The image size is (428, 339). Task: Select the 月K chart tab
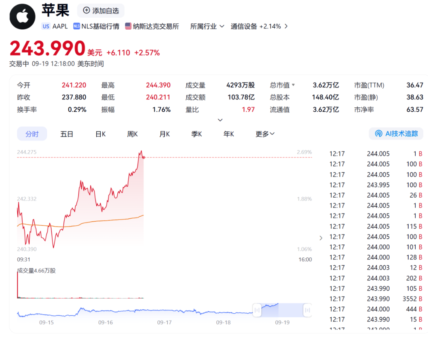click(x=164, y=134)
